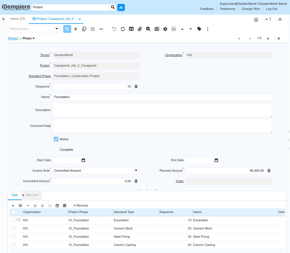Toggle grid view icon in toolbar

tap(131, 29)
